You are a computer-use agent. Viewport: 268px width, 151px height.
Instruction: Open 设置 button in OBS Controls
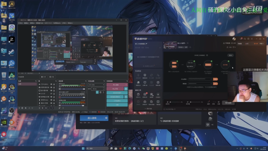point(117,105)
